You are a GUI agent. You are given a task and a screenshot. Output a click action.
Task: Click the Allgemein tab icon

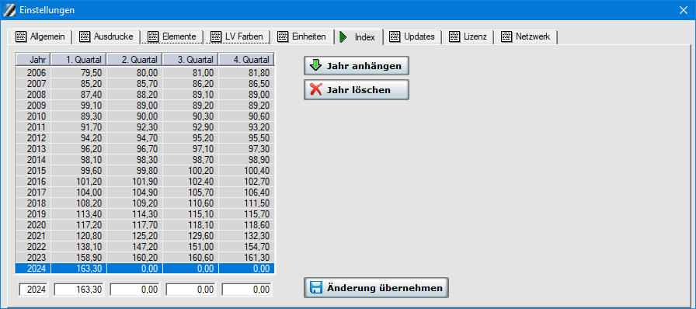21,36
